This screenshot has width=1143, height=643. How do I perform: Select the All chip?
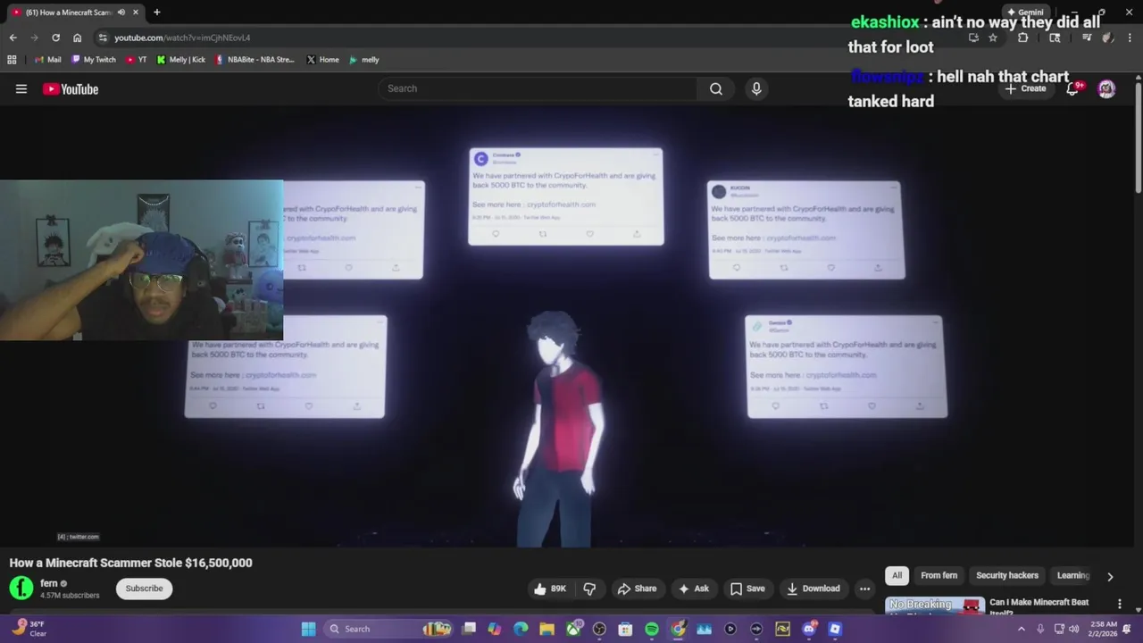tap(897, 576)
